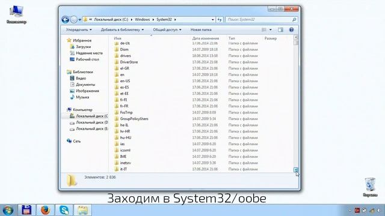Open Добавить в библиотеку menu
The height and width of the screenshot is (216, 385).
click(122, 29)
